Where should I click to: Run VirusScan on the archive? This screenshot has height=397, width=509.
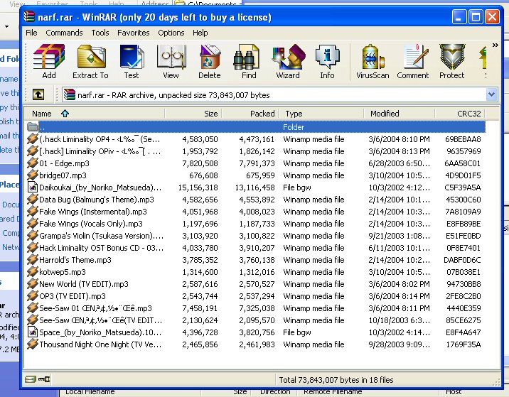[x=373, y=61]
